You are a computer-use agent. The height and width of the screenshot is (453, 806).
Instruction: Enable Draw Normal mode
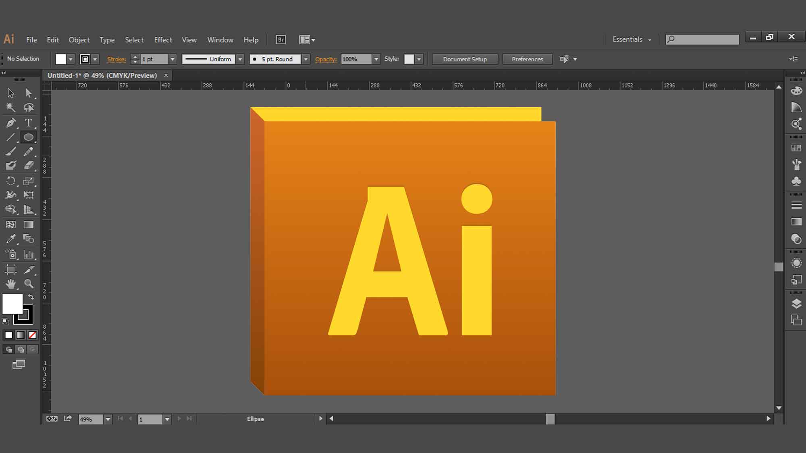click(x=8, y=350)
